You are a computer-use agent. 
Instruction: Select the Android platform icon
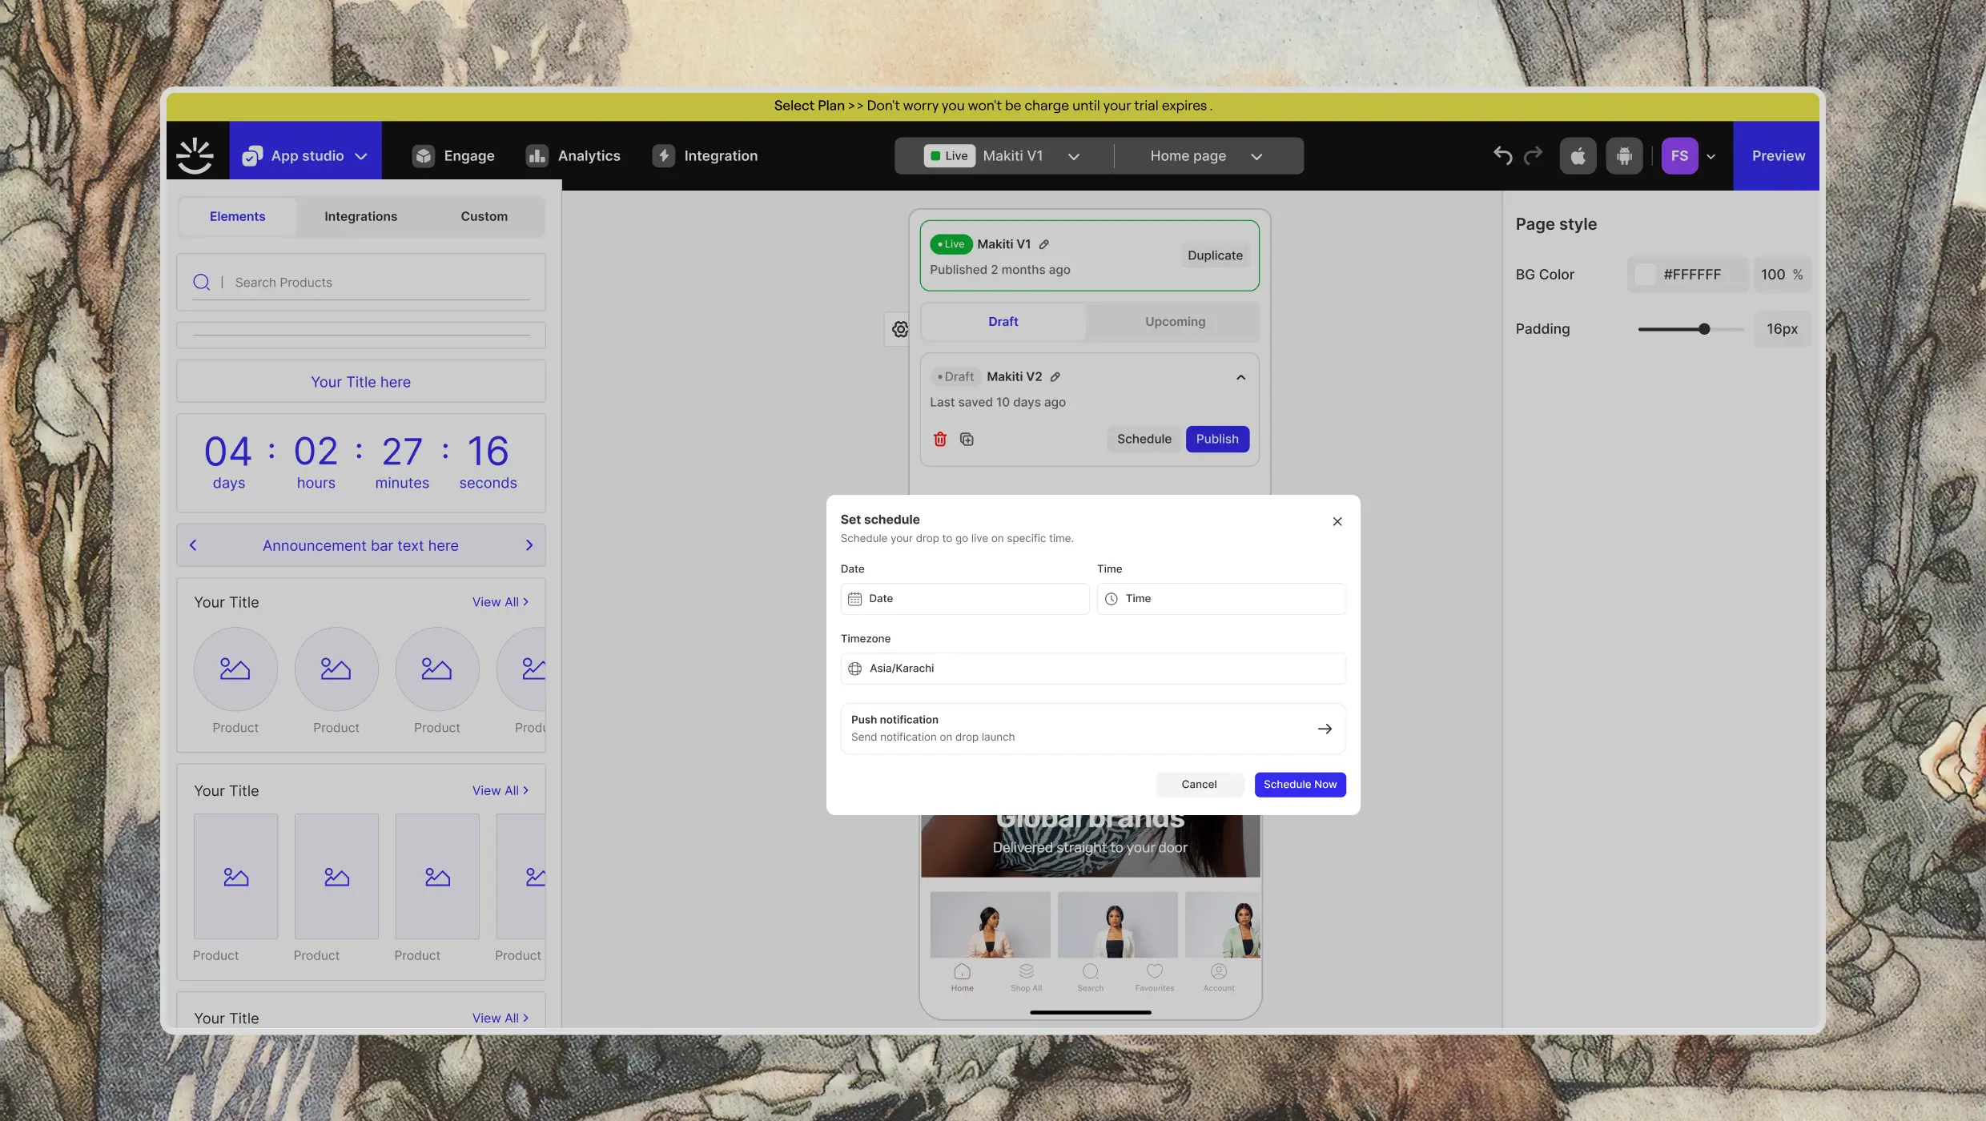(x=1624, y=155)
